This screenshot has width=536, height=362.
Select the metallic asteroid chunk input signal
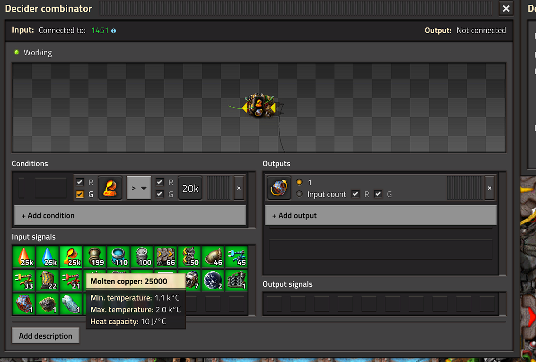pos(24,304)
